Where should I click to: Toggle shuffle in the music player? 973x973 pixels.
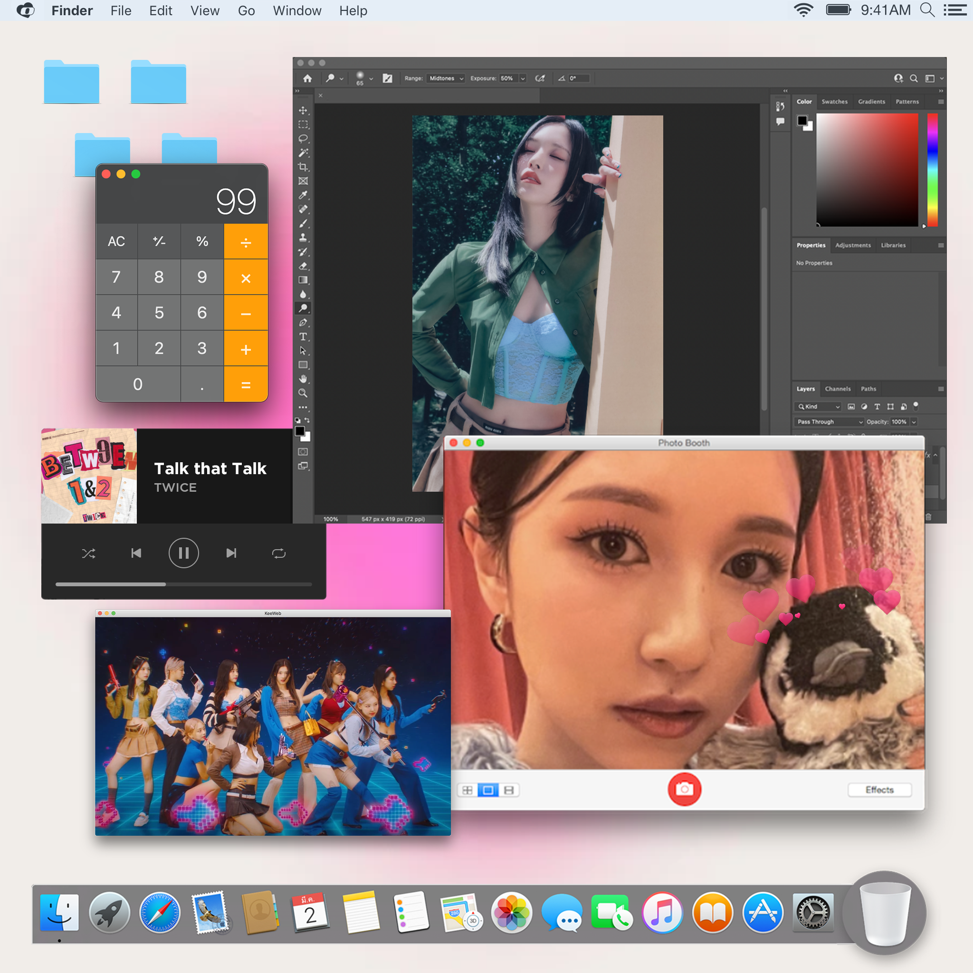coord(89,553)
